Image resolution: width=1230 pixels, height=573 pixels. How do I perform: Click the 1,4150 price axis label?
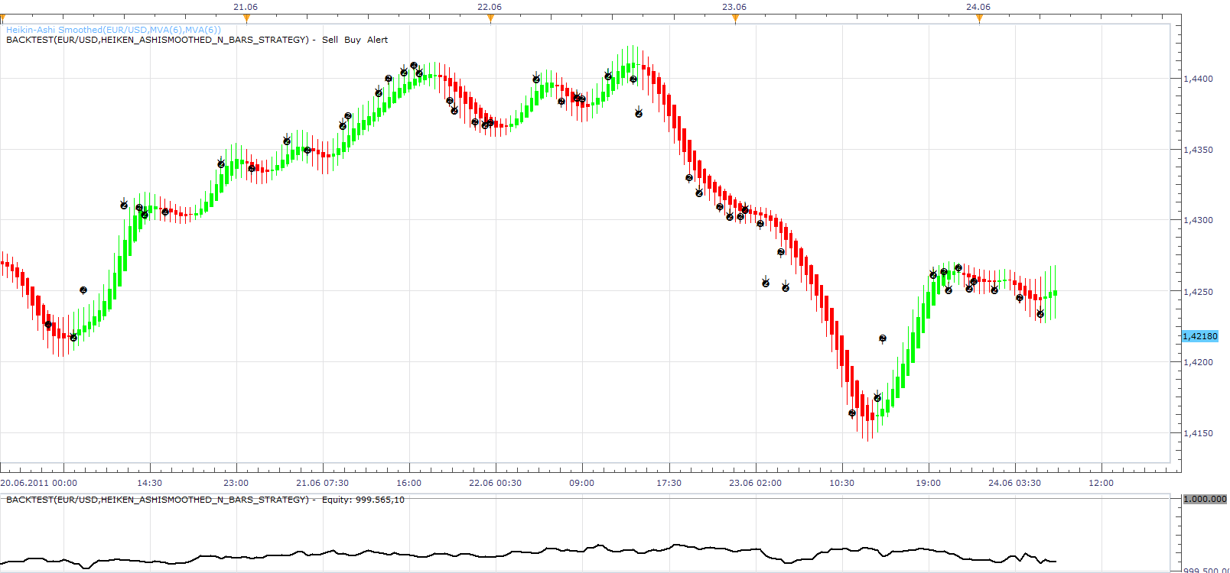click(1198, 433)
